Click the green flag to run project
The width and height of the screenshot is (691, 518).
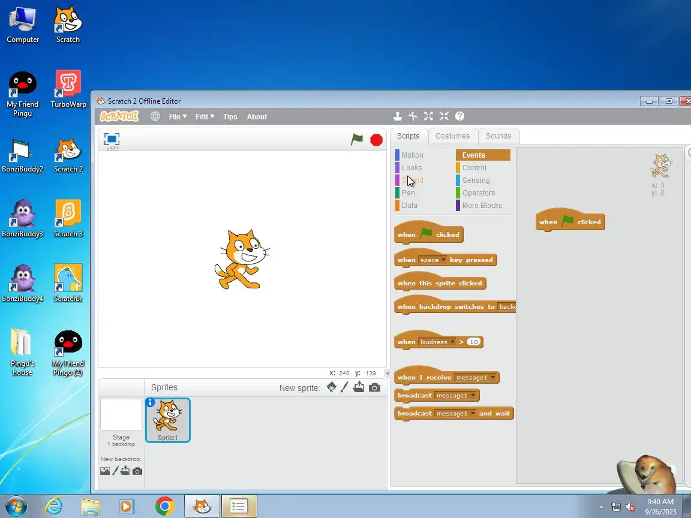[x=356, y=140]
